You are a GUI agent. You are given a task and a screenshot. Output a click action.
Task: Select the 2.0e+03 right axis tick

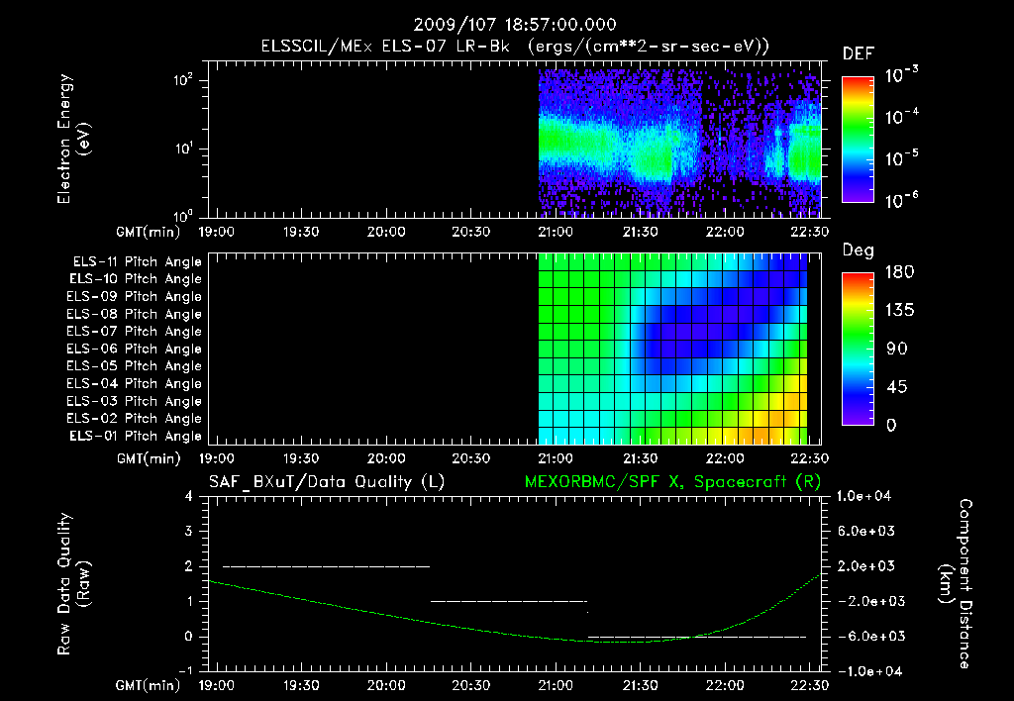point(865,565)
